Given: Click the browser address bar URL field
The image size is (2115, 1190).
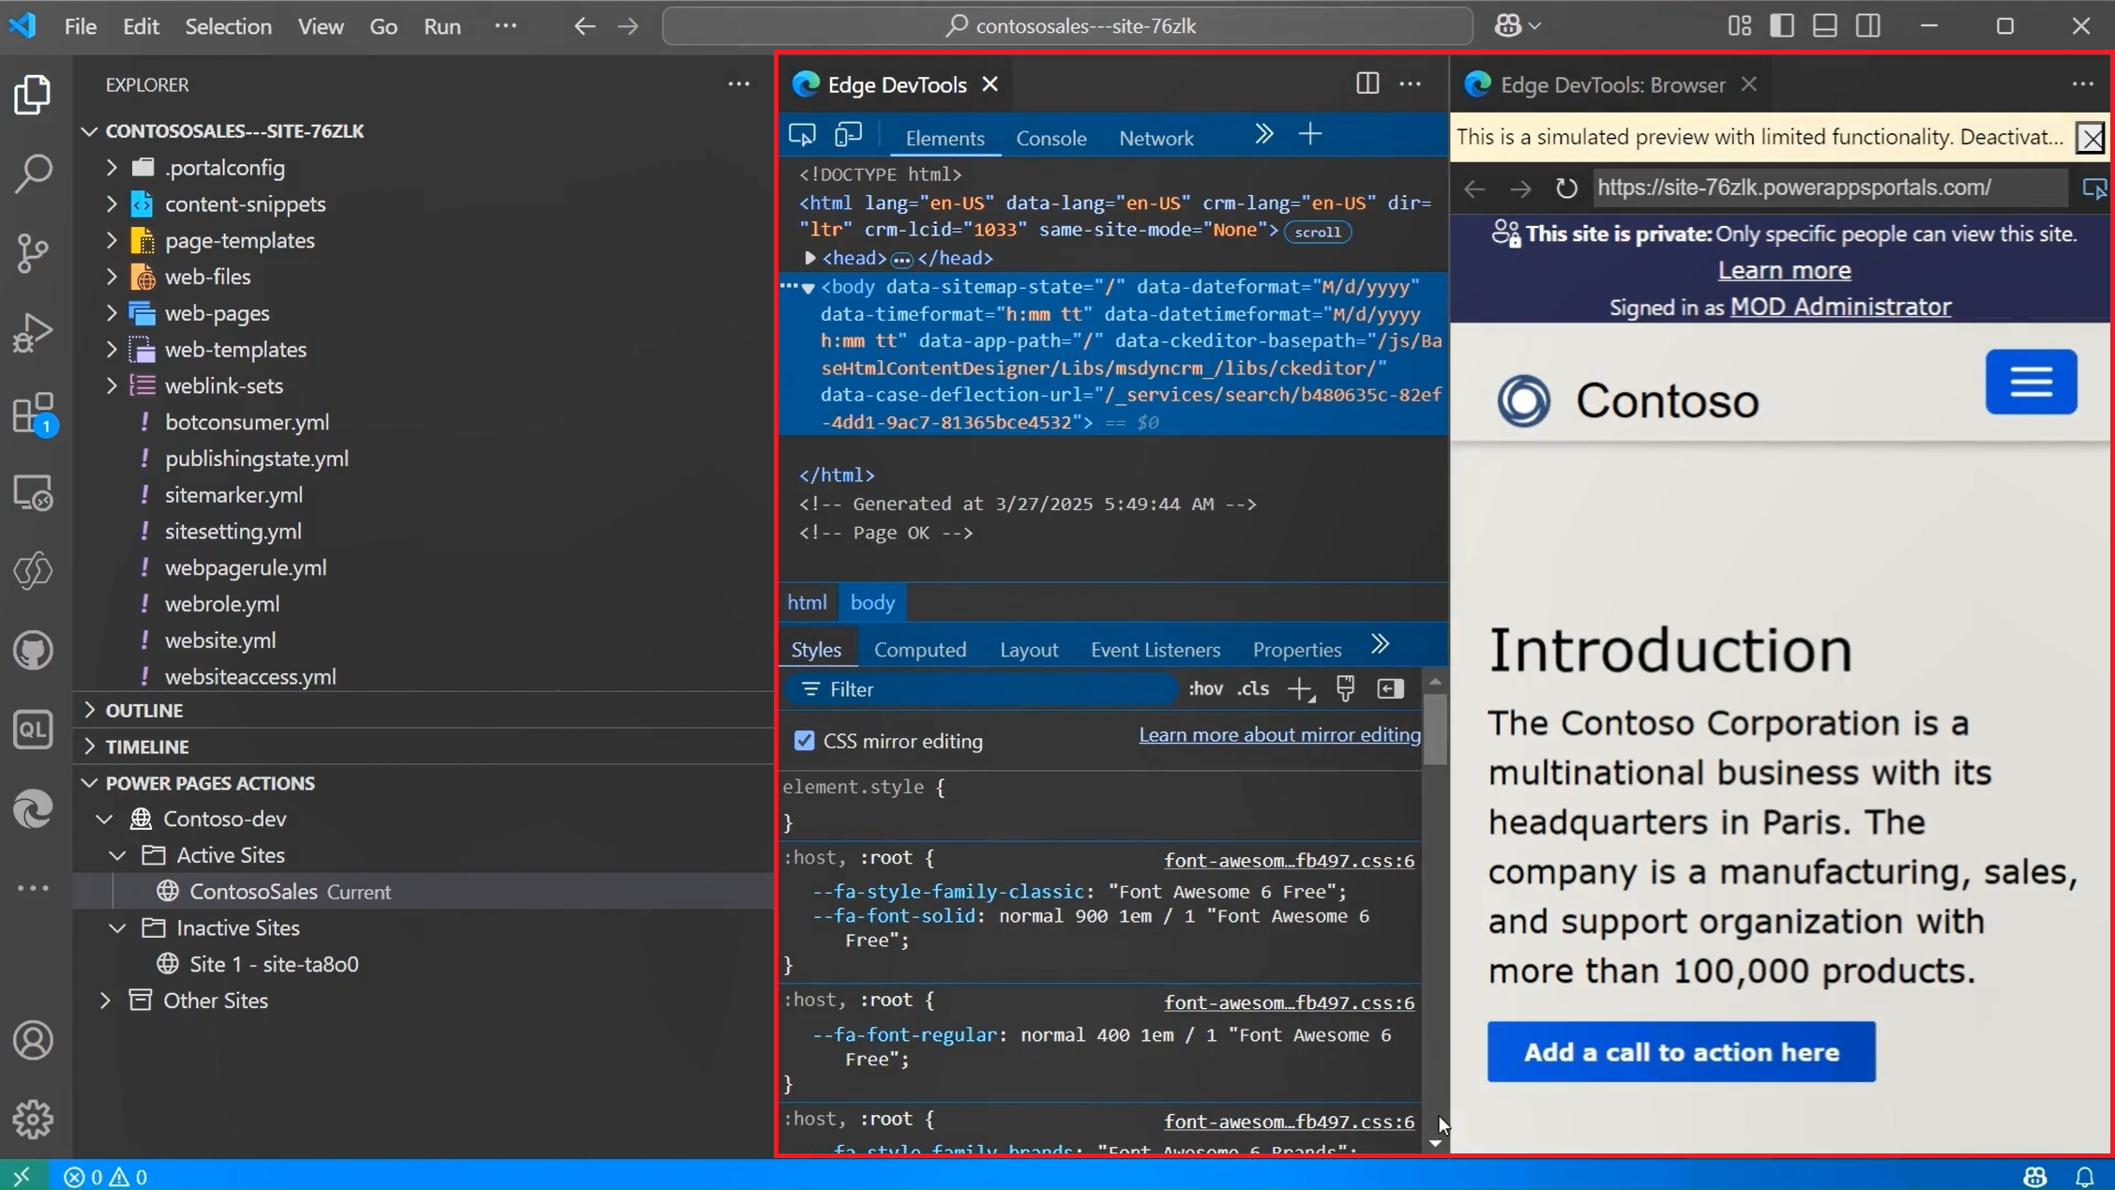Looking at the screenshot, I should [x=1829, y=188].
